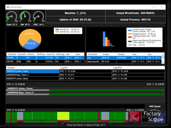Select operator row 540004646 Major, Ferenc II
Screen dimensions: 171x128
tap(85, 75)
